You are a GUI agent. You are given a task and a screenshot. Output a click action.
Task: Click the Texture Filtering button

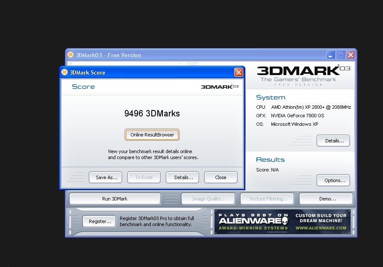pos(267,199)
